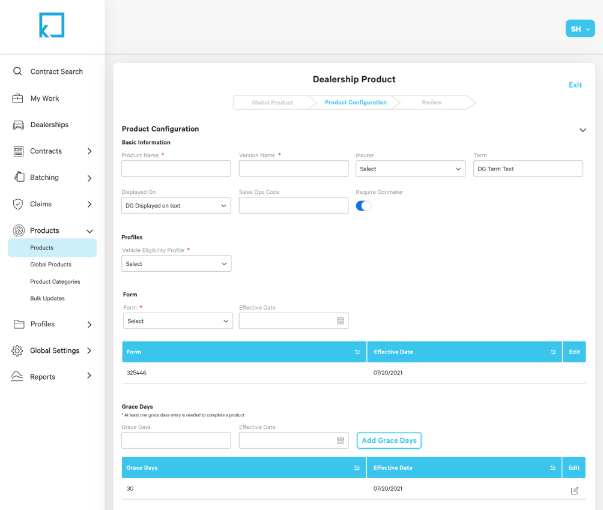Image resolution: width=603 pixels, height=510 pixels.
Task: Collapse the Products menu chevron
Action: [89, 231]
